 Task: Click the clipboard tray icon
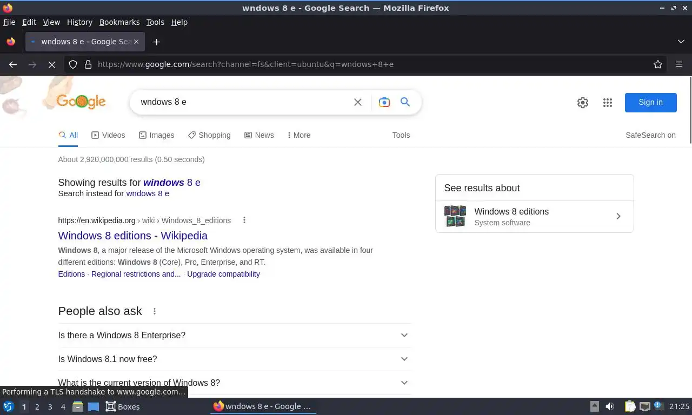coord(630,406)
